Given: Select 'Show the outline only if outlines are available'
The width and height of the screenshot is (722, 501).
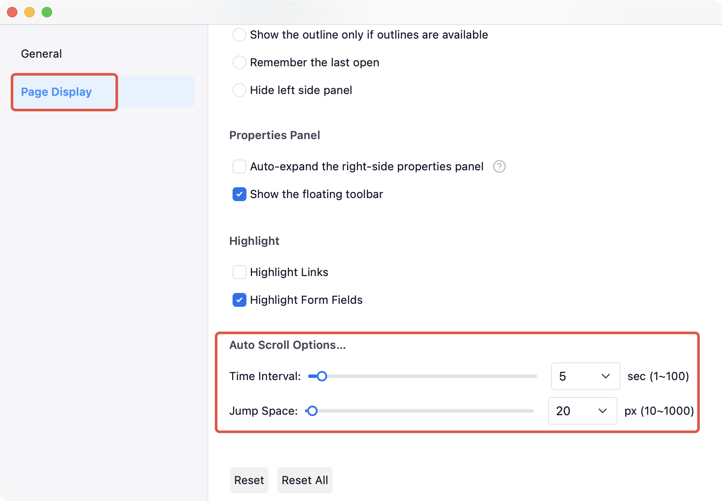Looking at the screenshot, I should point(240,35).
